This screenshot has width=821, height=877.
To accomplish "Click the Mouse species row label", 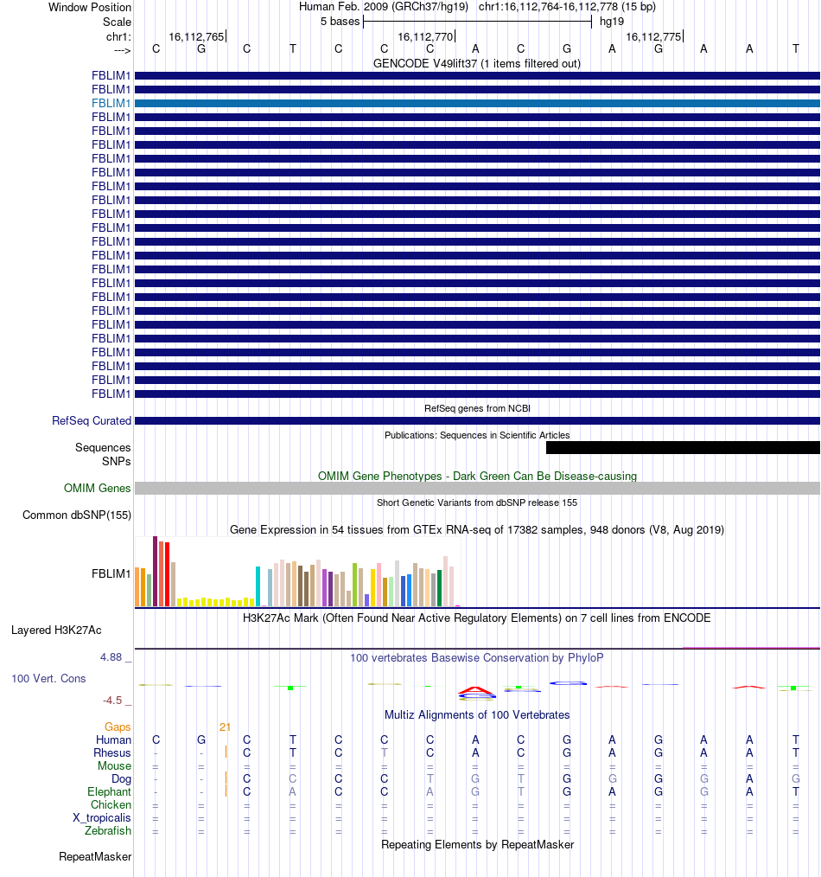I will point(114,765).
